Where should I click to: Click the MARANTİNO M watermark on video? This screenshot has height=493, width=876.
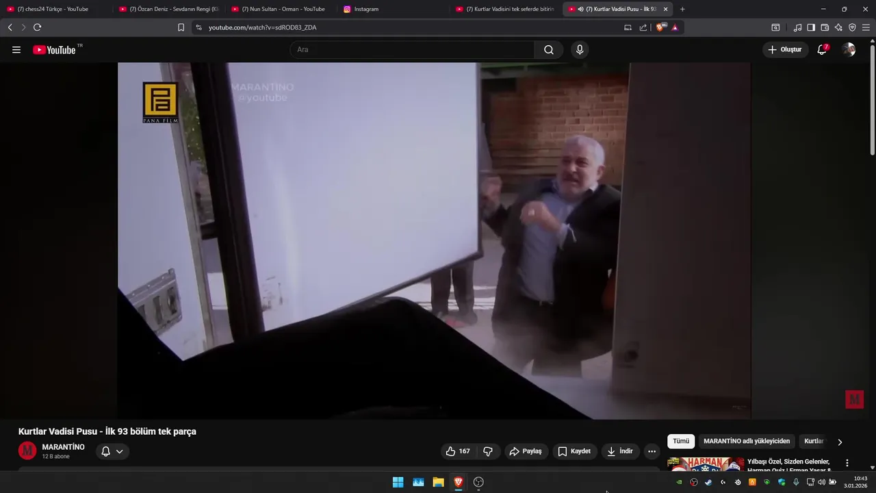tap(854, 399)
